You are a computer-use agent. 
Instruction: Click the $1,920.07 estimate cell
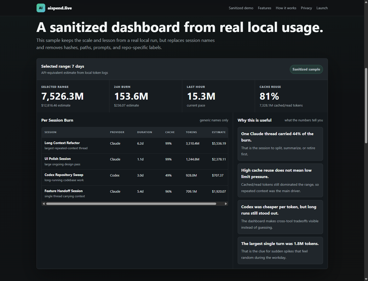coord(219,192)
